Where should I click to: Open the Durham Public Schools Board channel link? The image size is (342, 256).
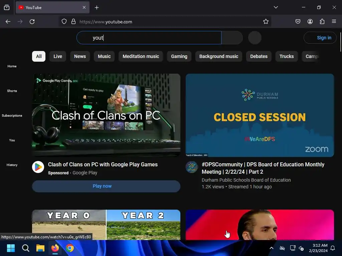246,180
